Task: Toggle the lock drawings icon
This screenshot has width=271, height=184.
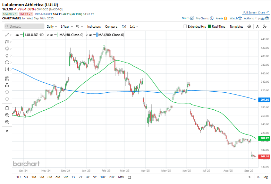Action: [7, 85]
